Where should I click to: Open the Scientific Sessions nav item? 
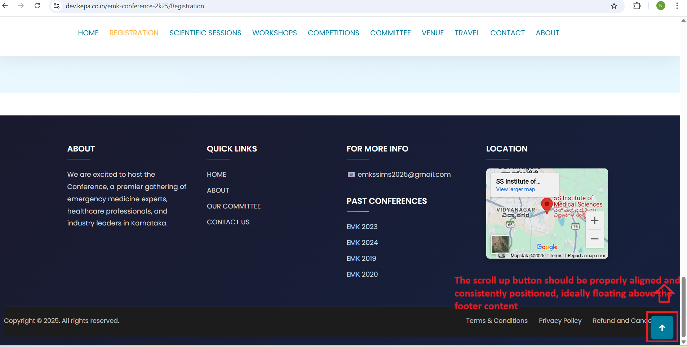click(205, 33)
